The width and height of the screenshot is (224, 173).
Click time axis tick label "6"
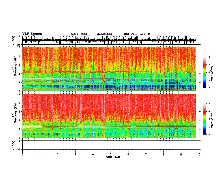128,154
